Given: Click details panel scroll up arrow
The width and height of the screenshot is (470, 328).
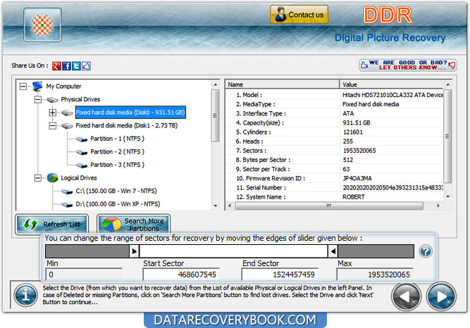Looking at the screenshot, I should [x=448, y=84].
